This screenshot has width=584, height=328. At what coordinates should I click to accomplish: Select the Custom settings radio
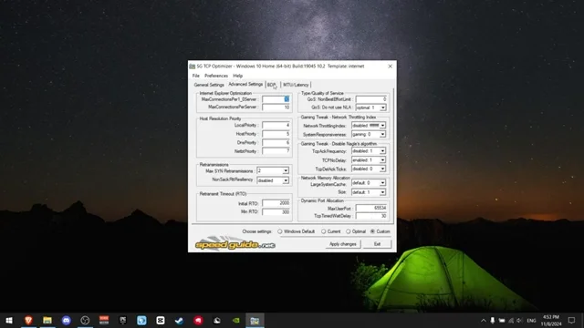pos(372,231)
